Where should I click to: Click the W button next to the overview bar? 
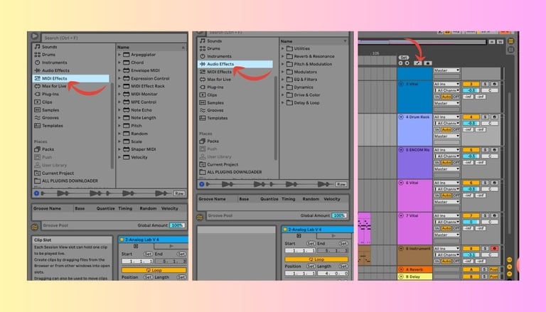click(500, 42)
